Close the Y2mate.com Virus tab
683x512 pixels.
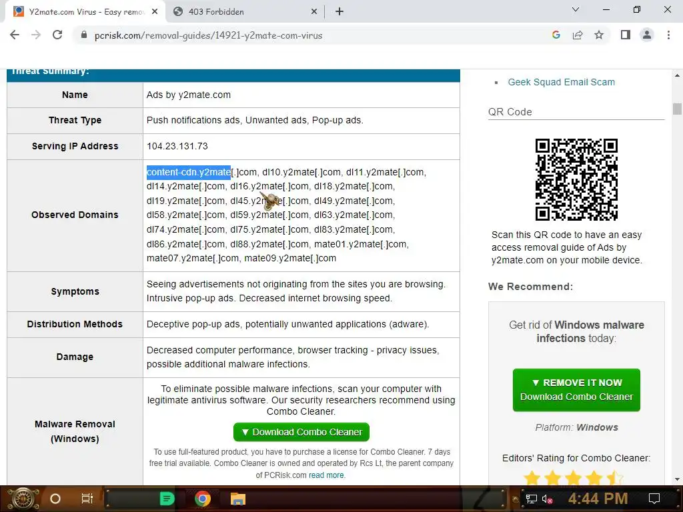[x=155, y=12]
